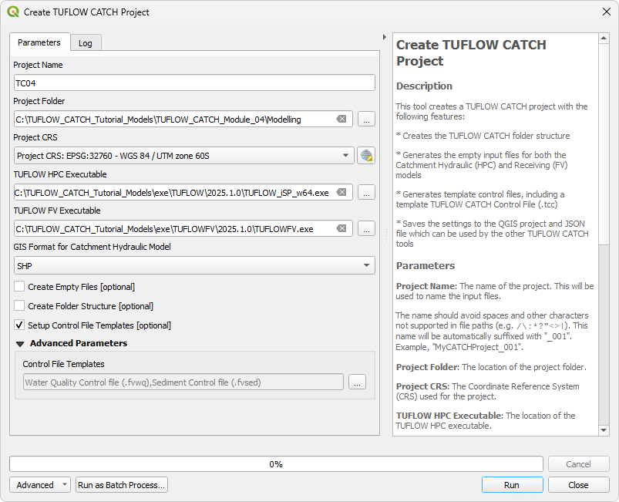
Task: Open the Advanced dropdown button menu
Action: pos(40,485)
